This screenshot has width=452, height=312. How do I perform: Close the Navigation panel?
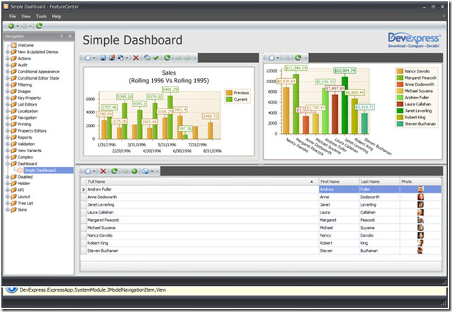tap(70, 36)
